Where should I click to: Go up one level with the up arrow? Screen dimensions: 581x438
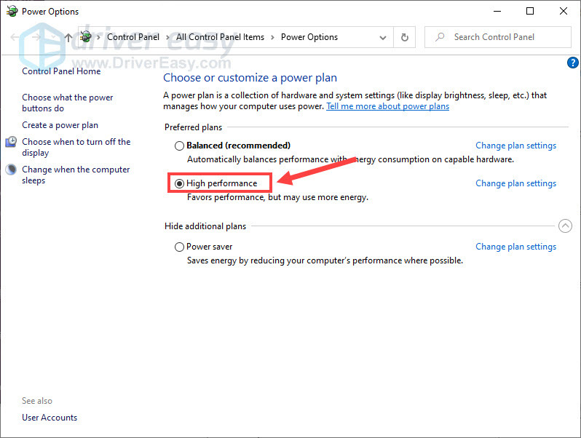[68, 37]
